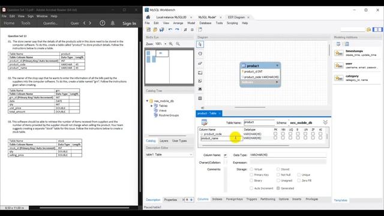Click the save model toolbar icon
The height and width of the screenshot is (216, 384).
coord(161,29)
